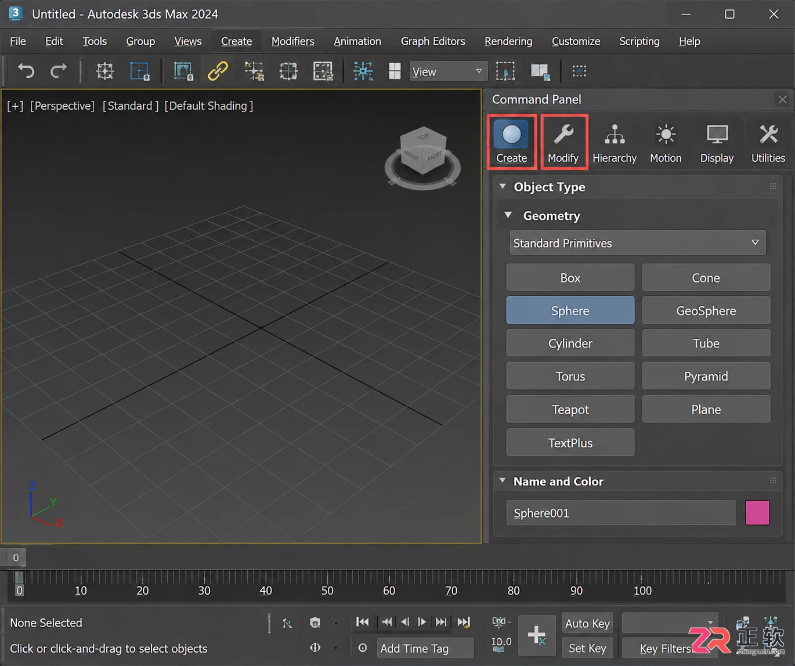Image resolution: width=795 pixels, height=666 pixels.
Task: Open the Display monitor tab
Action: pos(717,142)
